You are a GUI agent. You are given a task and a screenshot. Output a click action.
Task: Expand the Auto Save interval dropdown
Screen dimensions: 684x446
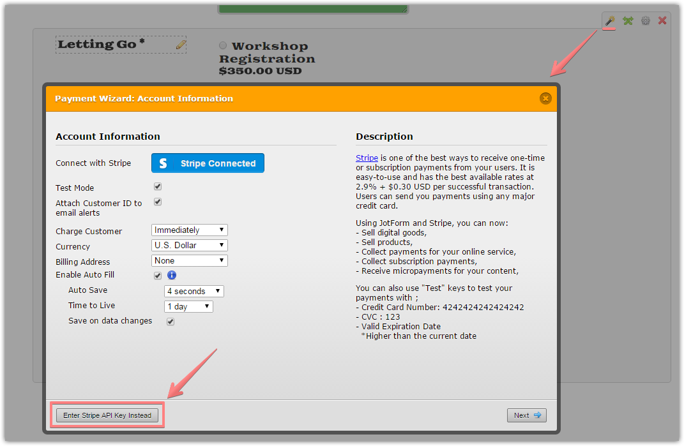click(x=194, y=292)
